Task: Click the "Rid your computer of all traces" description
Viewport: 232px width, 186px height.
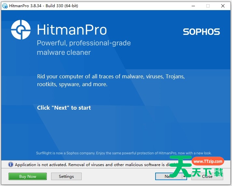Action: (111, 80)
